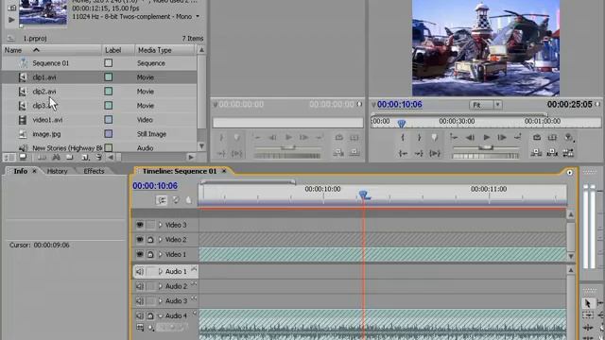Open the Fit zoom level dropdown
The image size is (605, 340).
tap(498, 105)
